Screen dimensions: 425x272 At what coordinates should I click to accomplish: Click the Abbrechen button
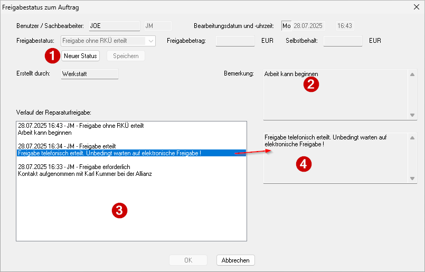point(235,260)
